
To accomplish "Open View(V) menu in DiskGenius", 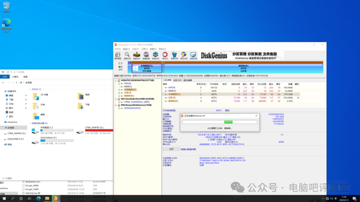I will 153,49.
